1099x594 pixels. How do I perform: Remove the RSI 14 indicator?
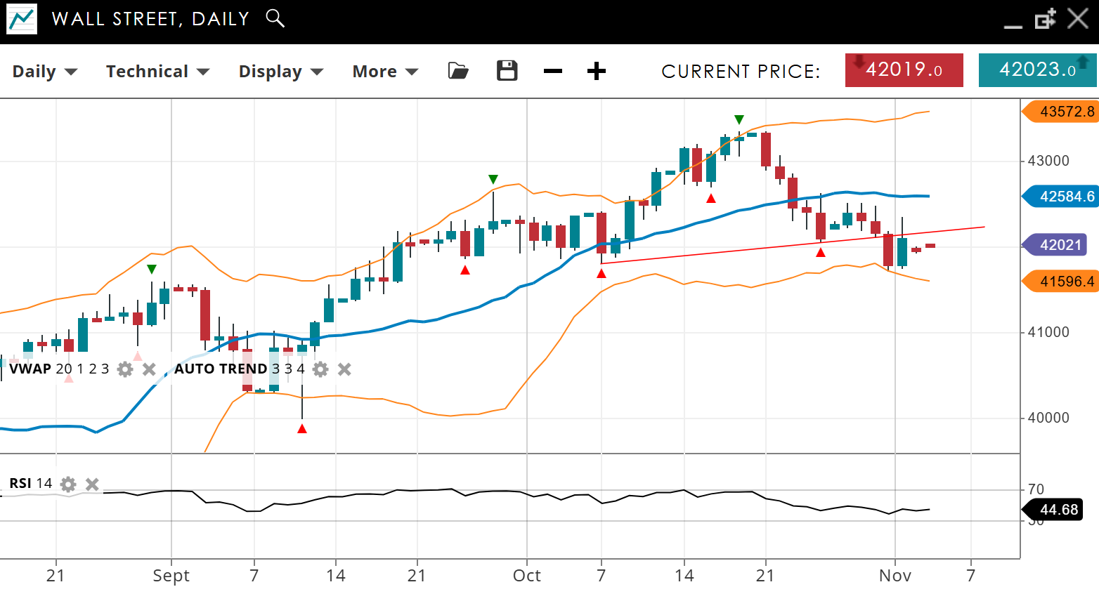pos(92,484)
